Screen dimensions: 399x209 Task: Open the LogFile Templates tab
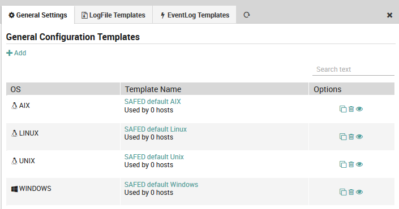click(x=114, y=15)
